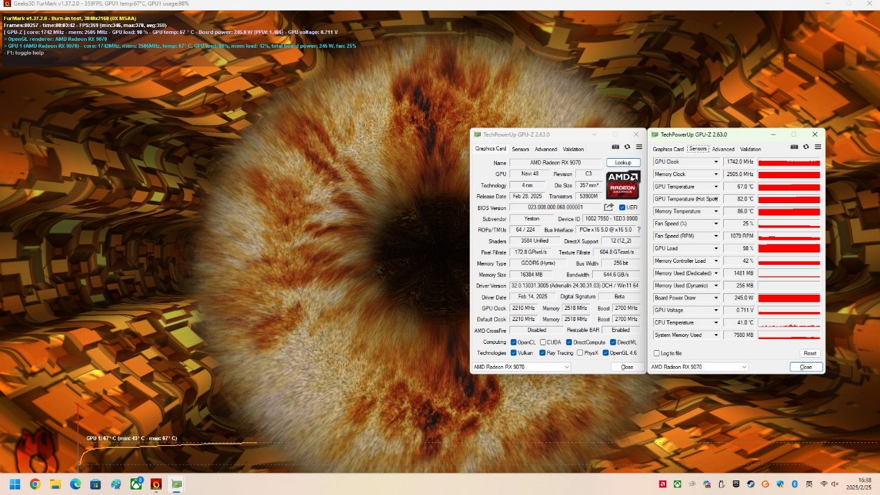
Task: Open the Fan Speed (RPM) sensor dropdown
Action: (x=716, y=236)
